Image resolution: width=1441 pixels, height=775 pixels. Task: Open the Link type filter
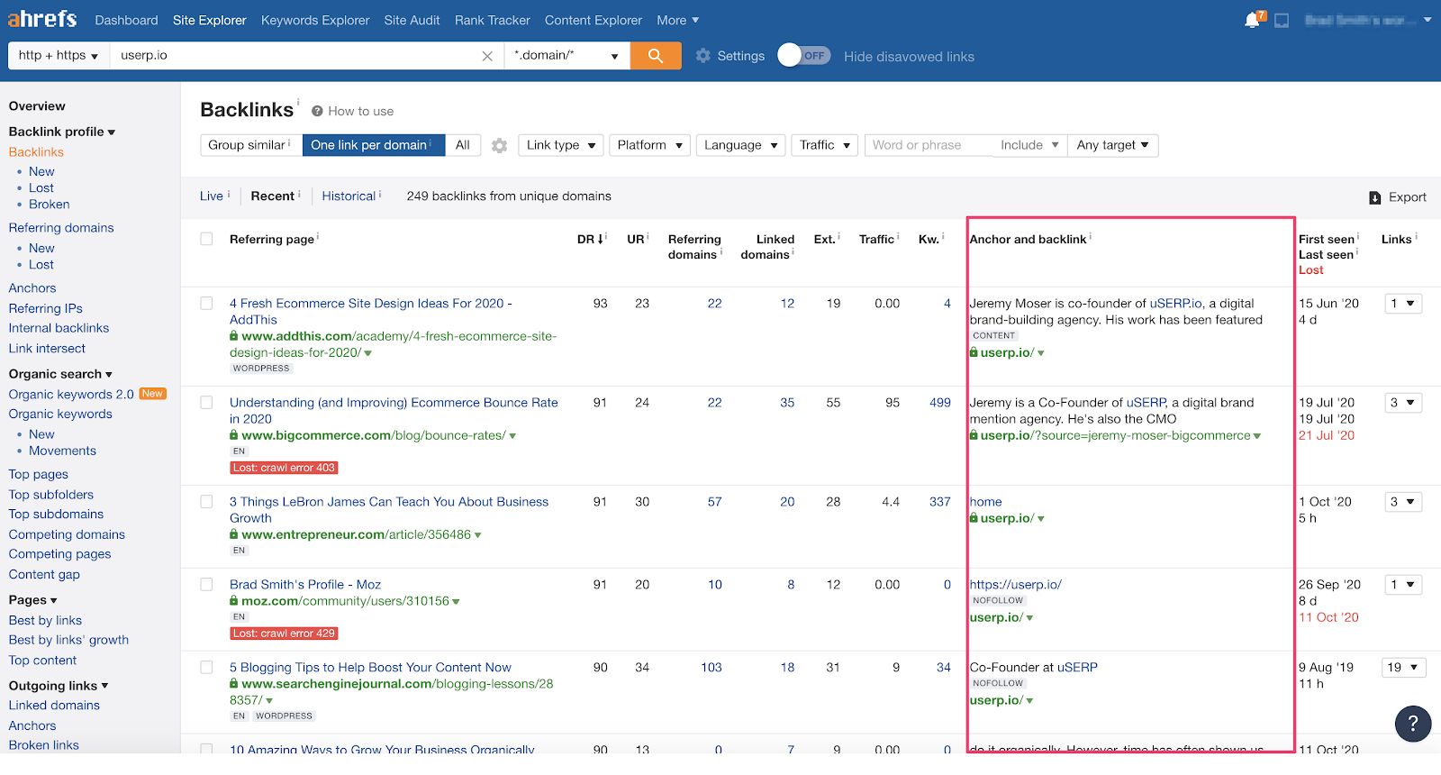(x=560, y=145)
